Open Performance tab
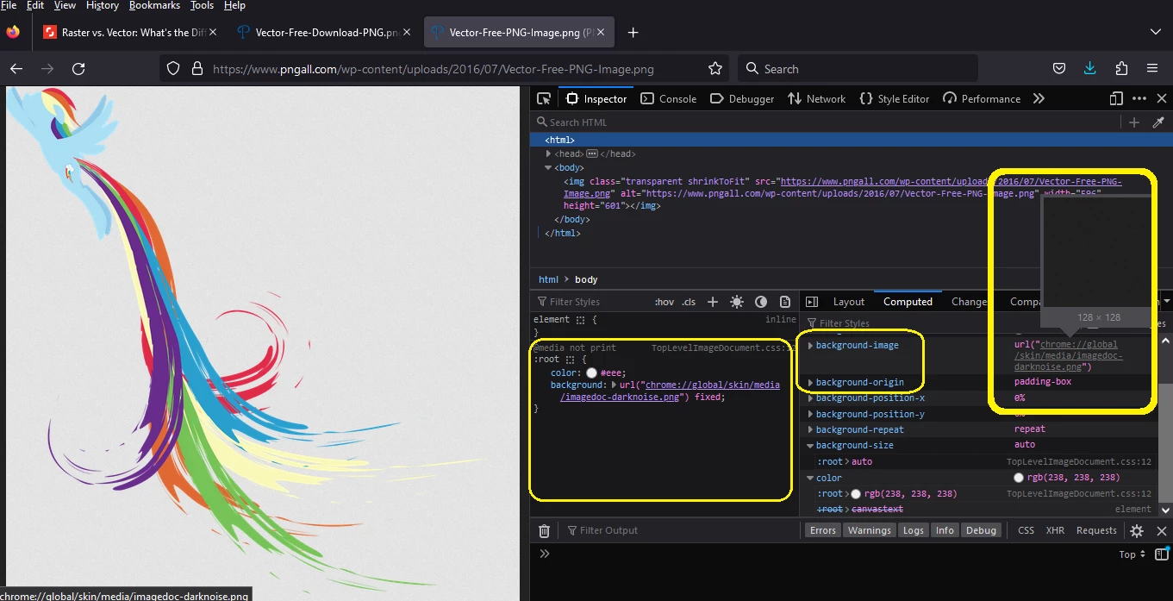This screenshot has width=1173, height=601. 982,99
